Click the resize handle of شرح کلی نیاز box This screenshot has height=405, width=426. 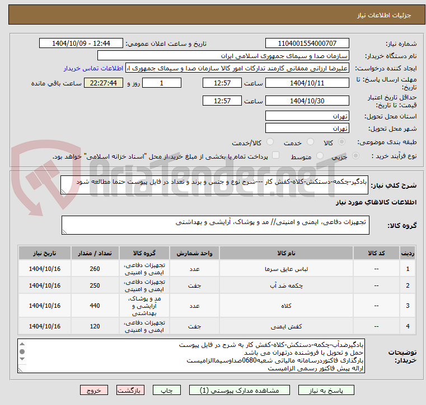tap(64, 191)
